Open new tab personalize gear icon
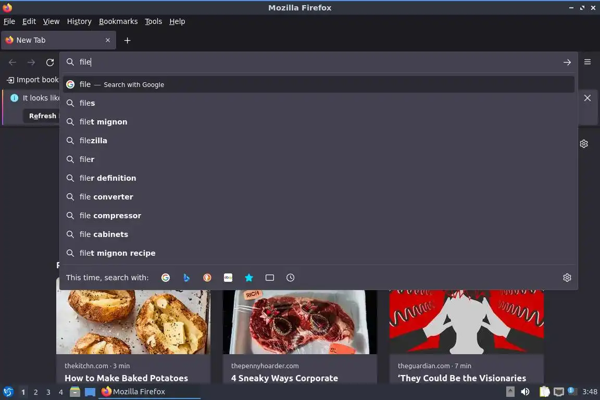 click(x=583, y=144)
